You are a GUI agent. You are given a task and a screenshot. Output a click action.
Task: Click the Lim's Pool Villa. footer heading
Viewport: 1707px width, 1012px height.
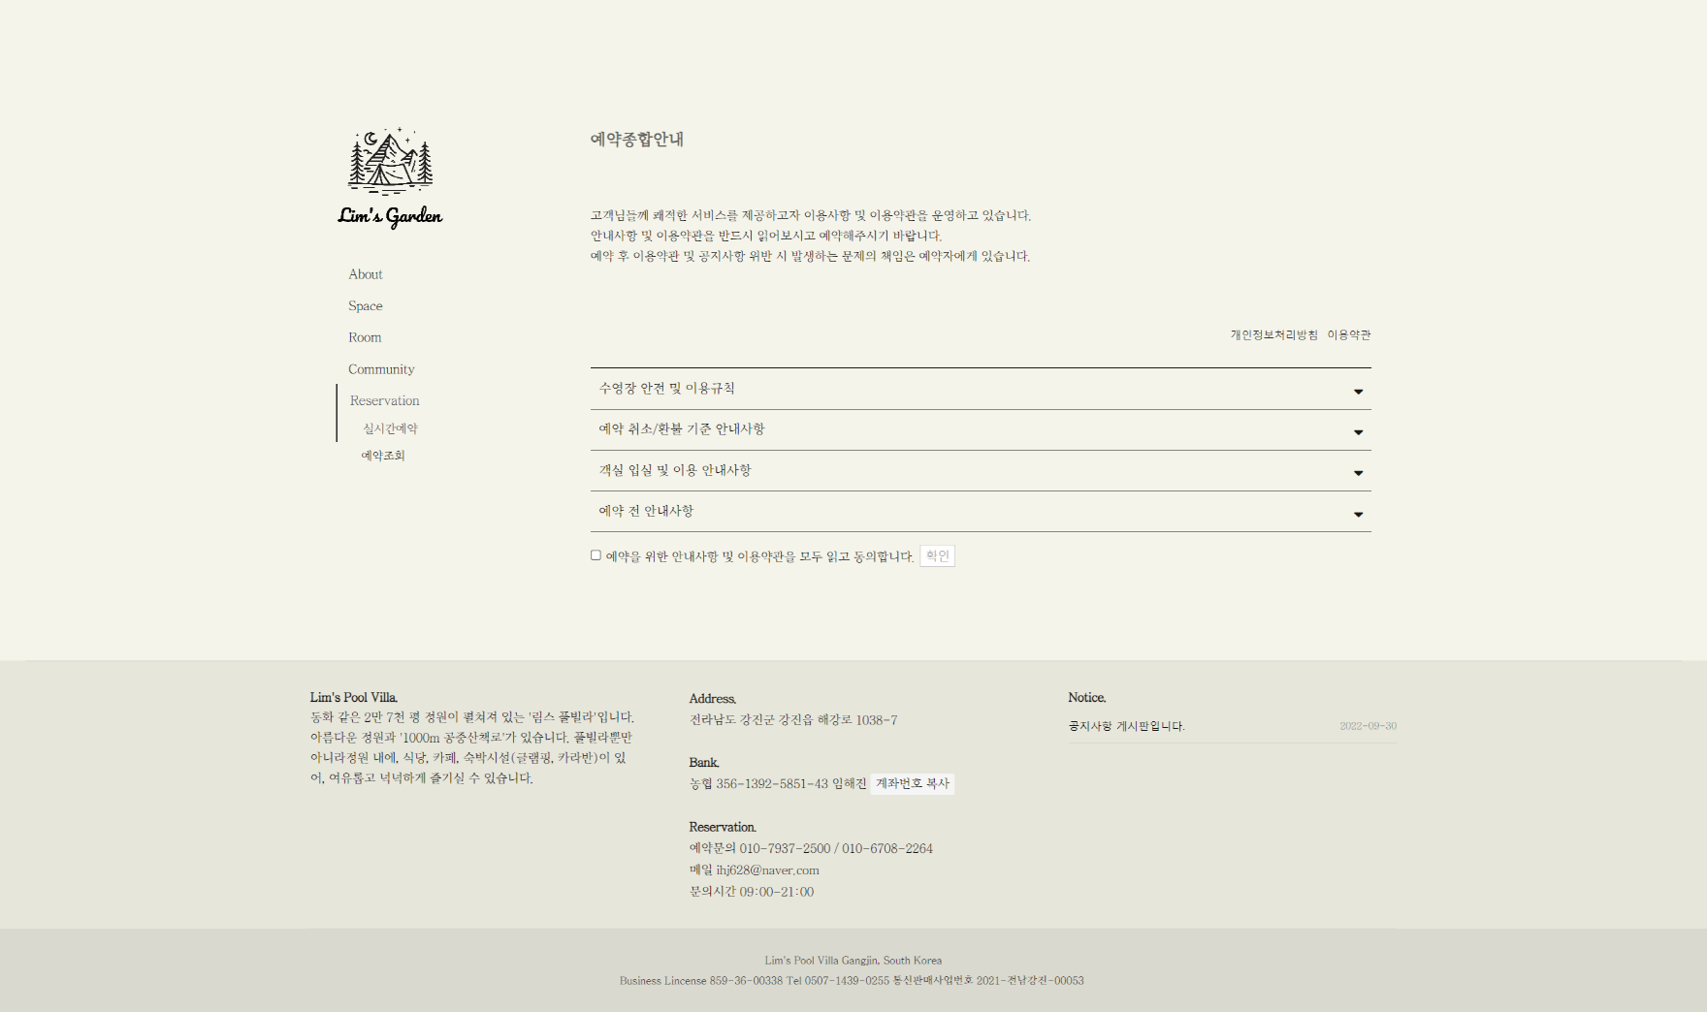354,698
